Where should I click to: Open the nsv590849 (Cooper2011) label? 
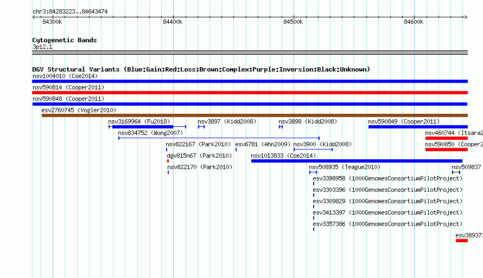coord(404,121)
